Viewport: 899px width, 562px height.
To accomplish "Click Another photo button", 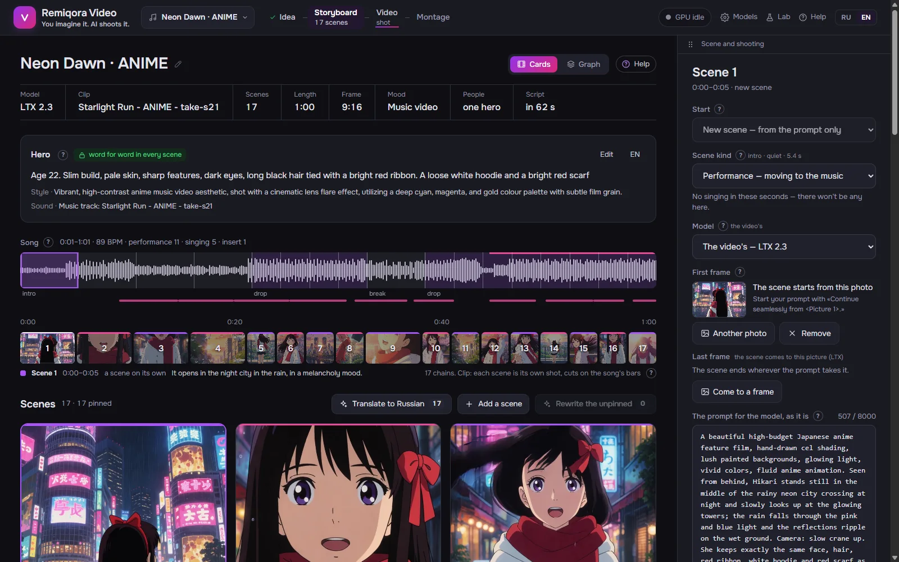I will click(733, 333).
